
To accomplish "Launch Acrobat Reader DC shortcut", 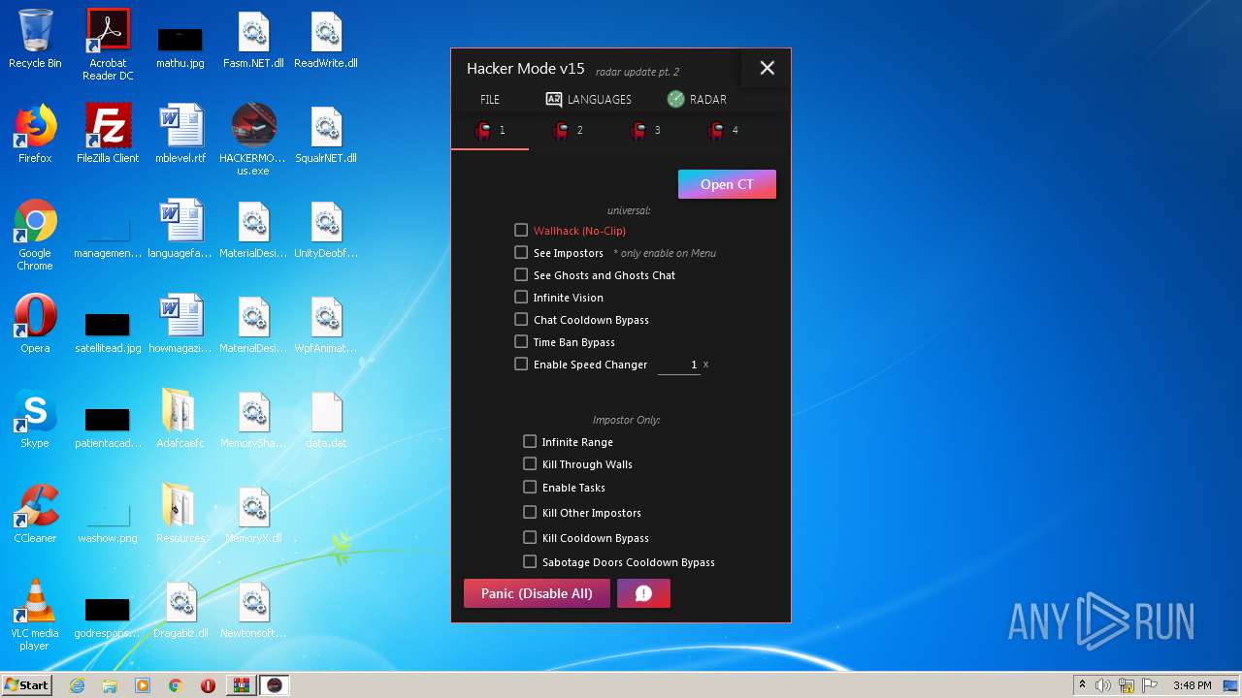I will (108, 45).
